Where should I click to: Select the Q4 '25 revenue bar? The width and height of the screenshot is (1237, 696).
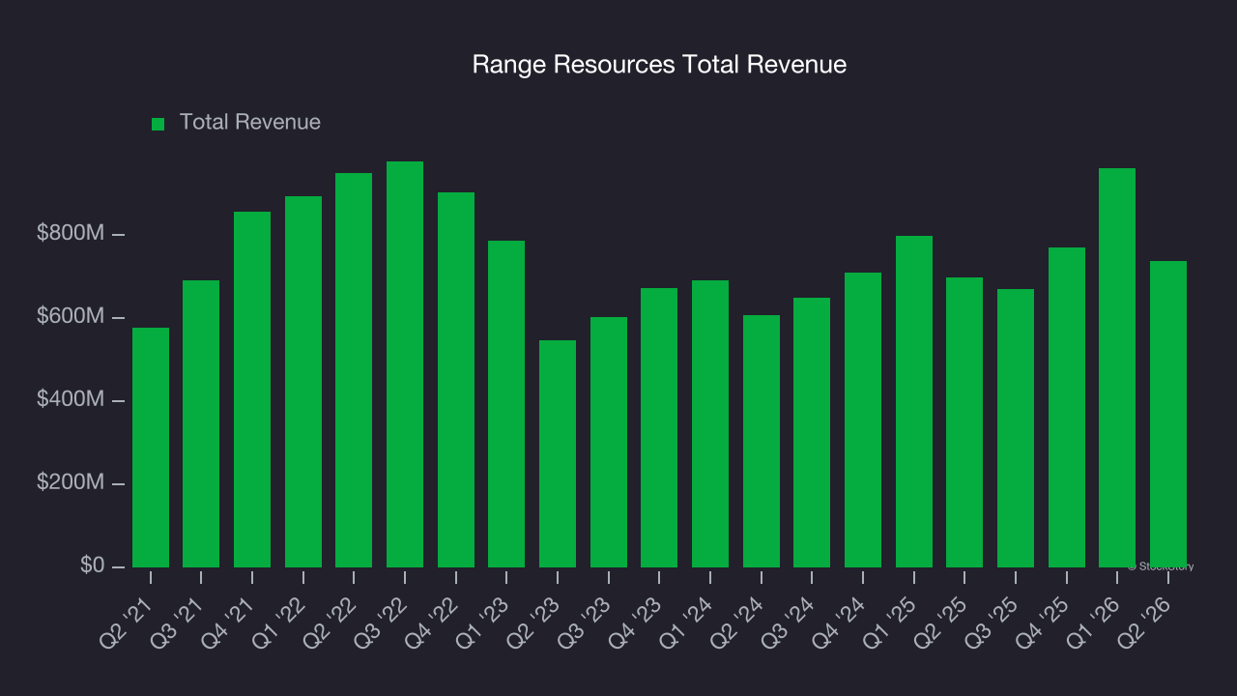click(x=1067, y=407)
